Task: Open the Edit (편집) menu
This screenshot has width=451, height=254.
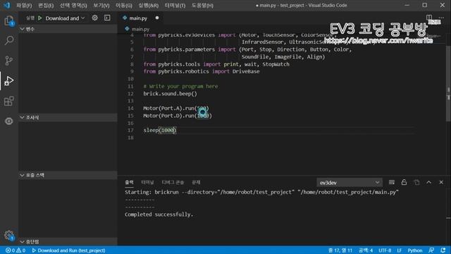Action: pos(46,5)
